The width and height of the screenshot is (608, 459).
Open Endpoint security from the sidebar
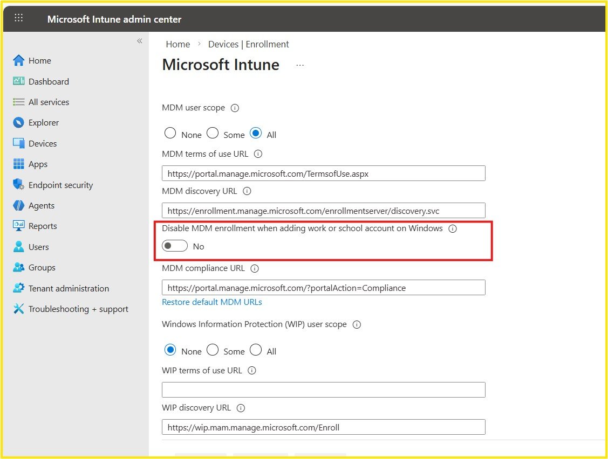point(61,185)
